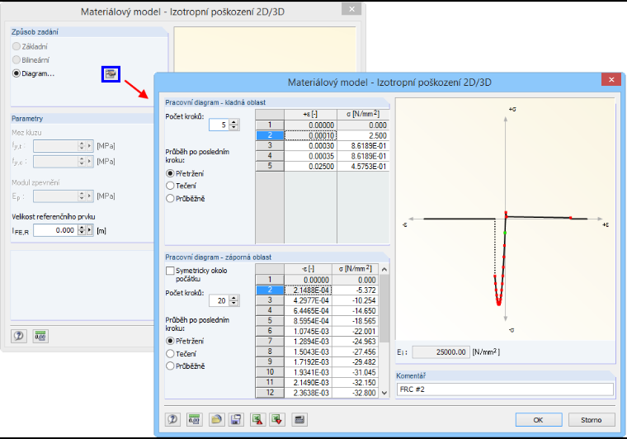The image size is (627, 439).
Task: Click the Počet kroků field showing 20
Action: pos(219,300)
